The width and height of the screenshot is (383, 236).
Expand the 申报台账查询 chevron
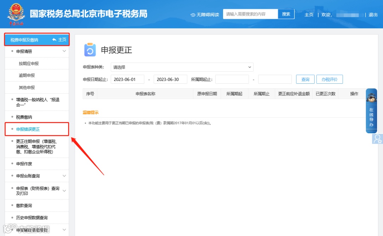[x=64, y=176]
